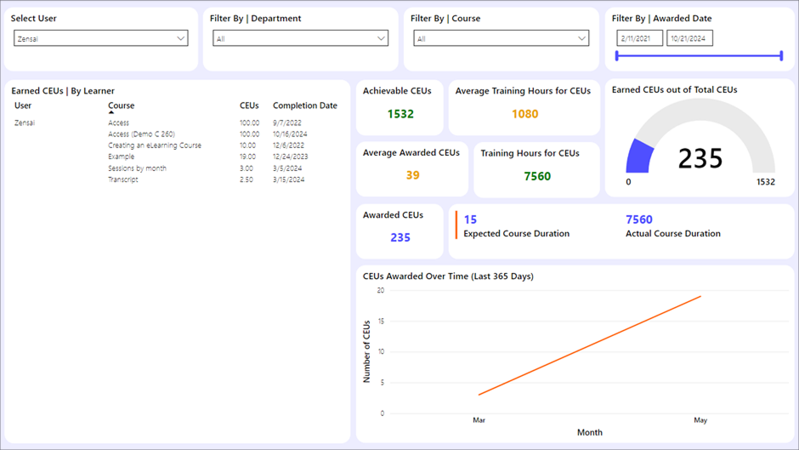Select the Sessions by month row
Viewport: 799px width, 450px height.
click(x=137, y=168)
